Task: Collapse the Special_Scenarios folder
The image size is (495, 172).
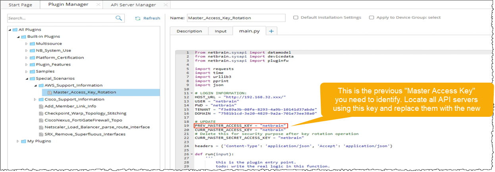Action: point(27,78)
